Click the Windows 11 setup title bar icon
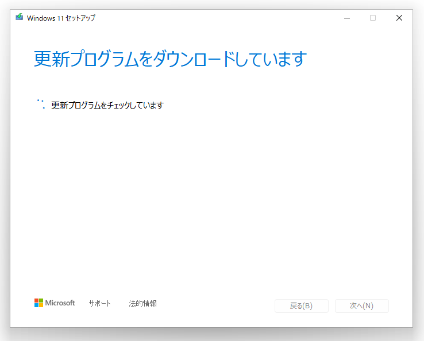 [19, 17]
